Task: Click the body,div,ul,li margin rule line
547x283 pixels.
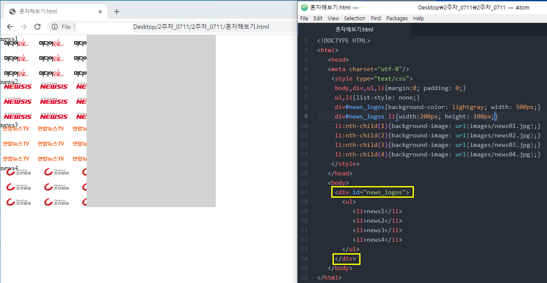Action: (401, 88)
